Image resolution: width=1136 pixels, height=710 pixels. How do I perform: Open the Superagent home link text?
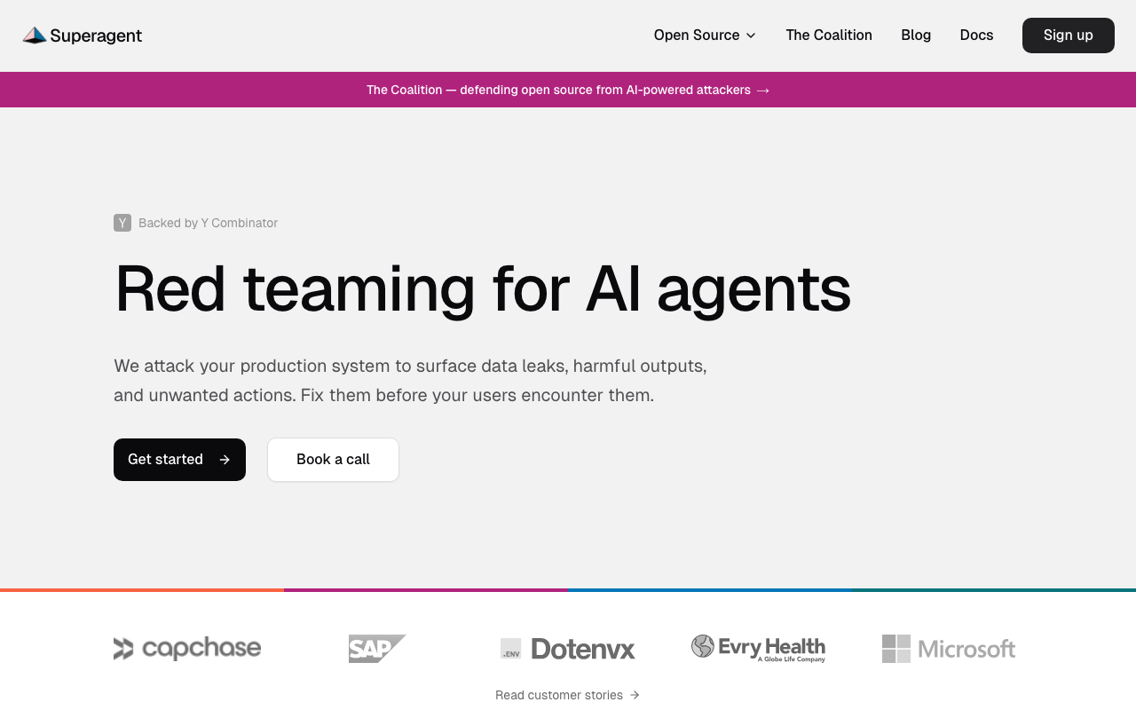tap(96, 35)
